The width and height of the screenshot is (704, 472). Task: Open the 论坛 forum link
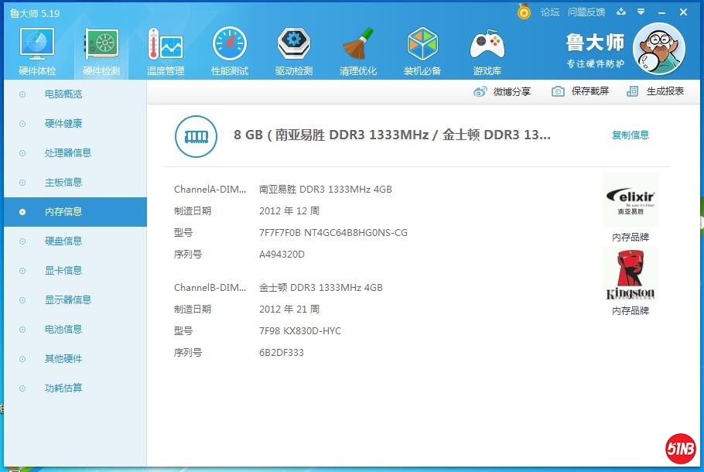coord(549,12)
